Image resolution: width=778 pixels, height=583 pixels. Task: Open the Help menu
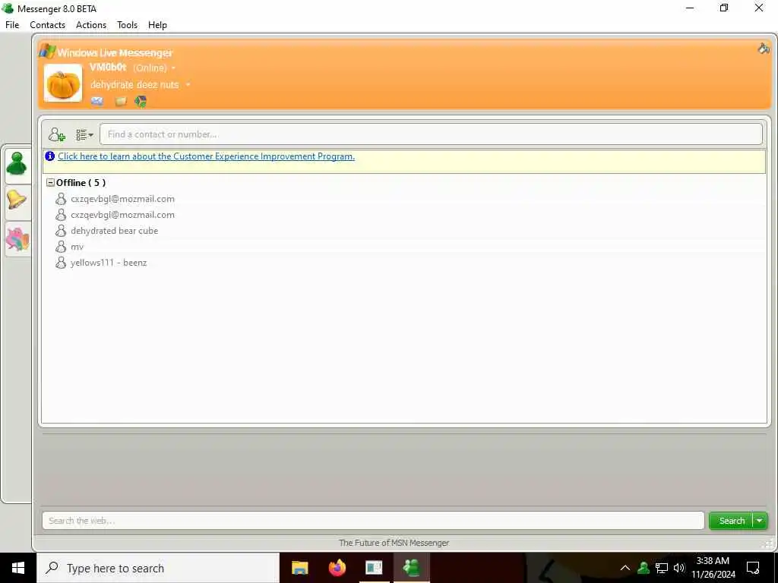(157, 25)
